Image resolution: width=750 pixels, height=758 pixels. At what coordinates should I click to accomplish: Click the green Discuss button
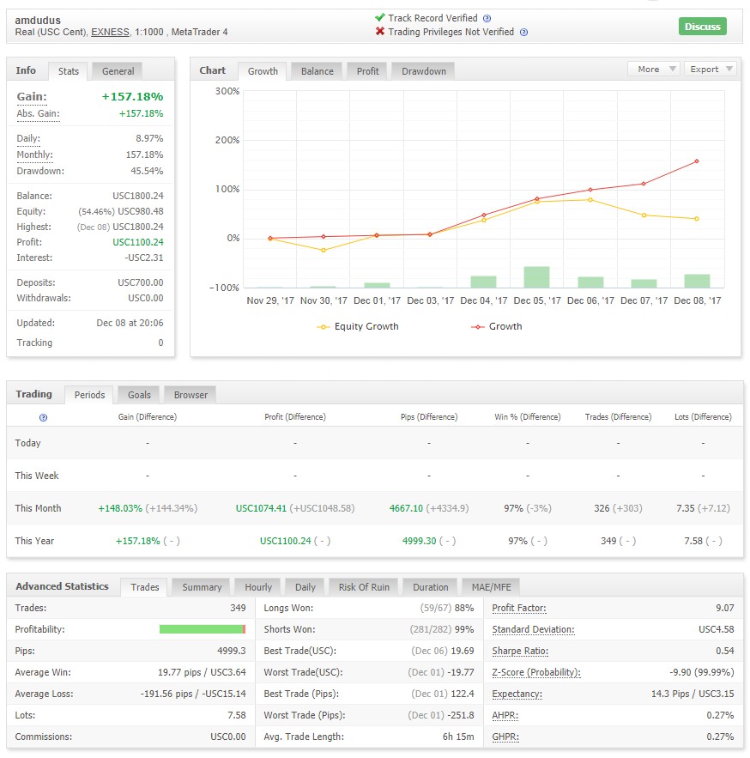702,27
